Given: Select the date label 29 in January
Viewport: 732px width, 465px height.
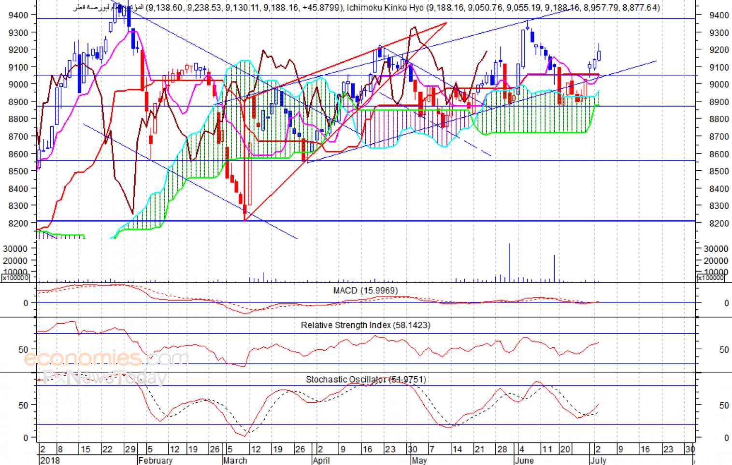Looking at the screenshot, I should click(130, 449).
